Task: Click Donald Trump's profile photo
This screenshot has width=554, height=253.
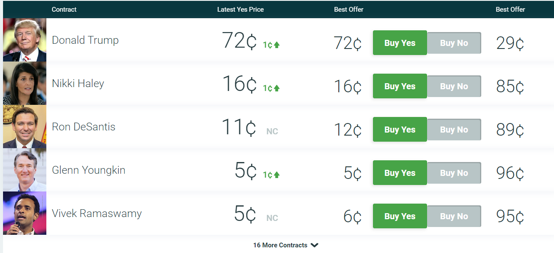Action: click(x=25, y=40)
